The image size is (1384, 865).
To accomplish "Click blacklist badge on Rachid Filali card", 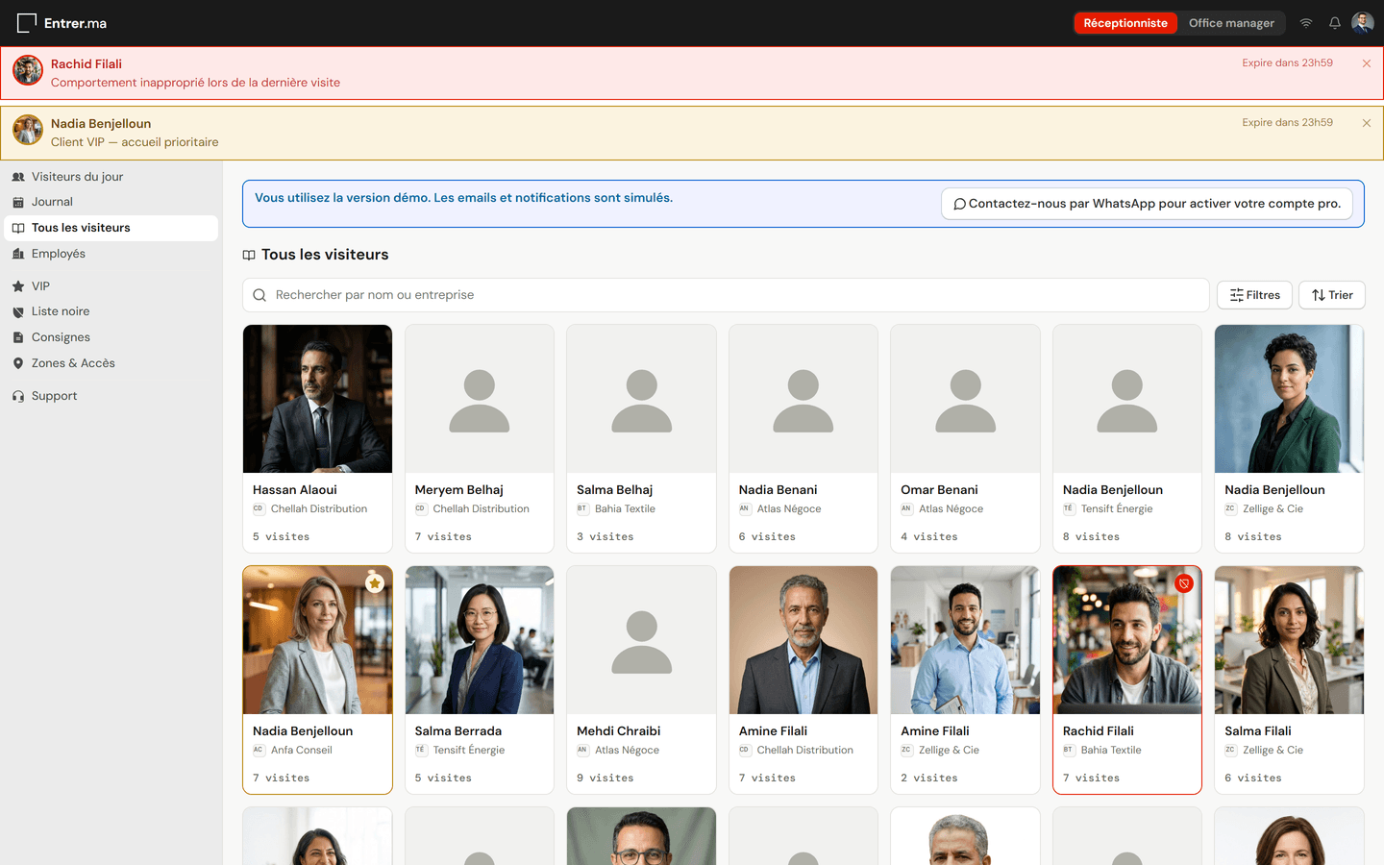I will click(1184, 582).
